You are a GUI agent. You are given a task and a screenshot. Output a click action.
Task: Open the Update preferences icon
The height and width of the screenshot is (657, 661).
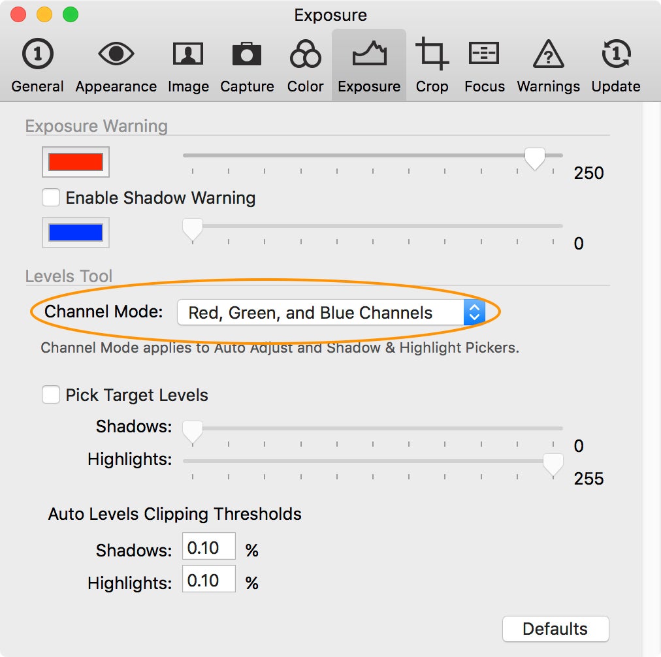pyautogui.click(x=616, y=65)
